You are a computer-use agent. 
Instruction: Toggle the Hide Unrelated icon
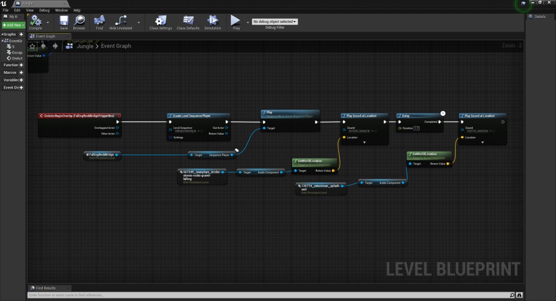pyautogui.click(x=121, y=21)
